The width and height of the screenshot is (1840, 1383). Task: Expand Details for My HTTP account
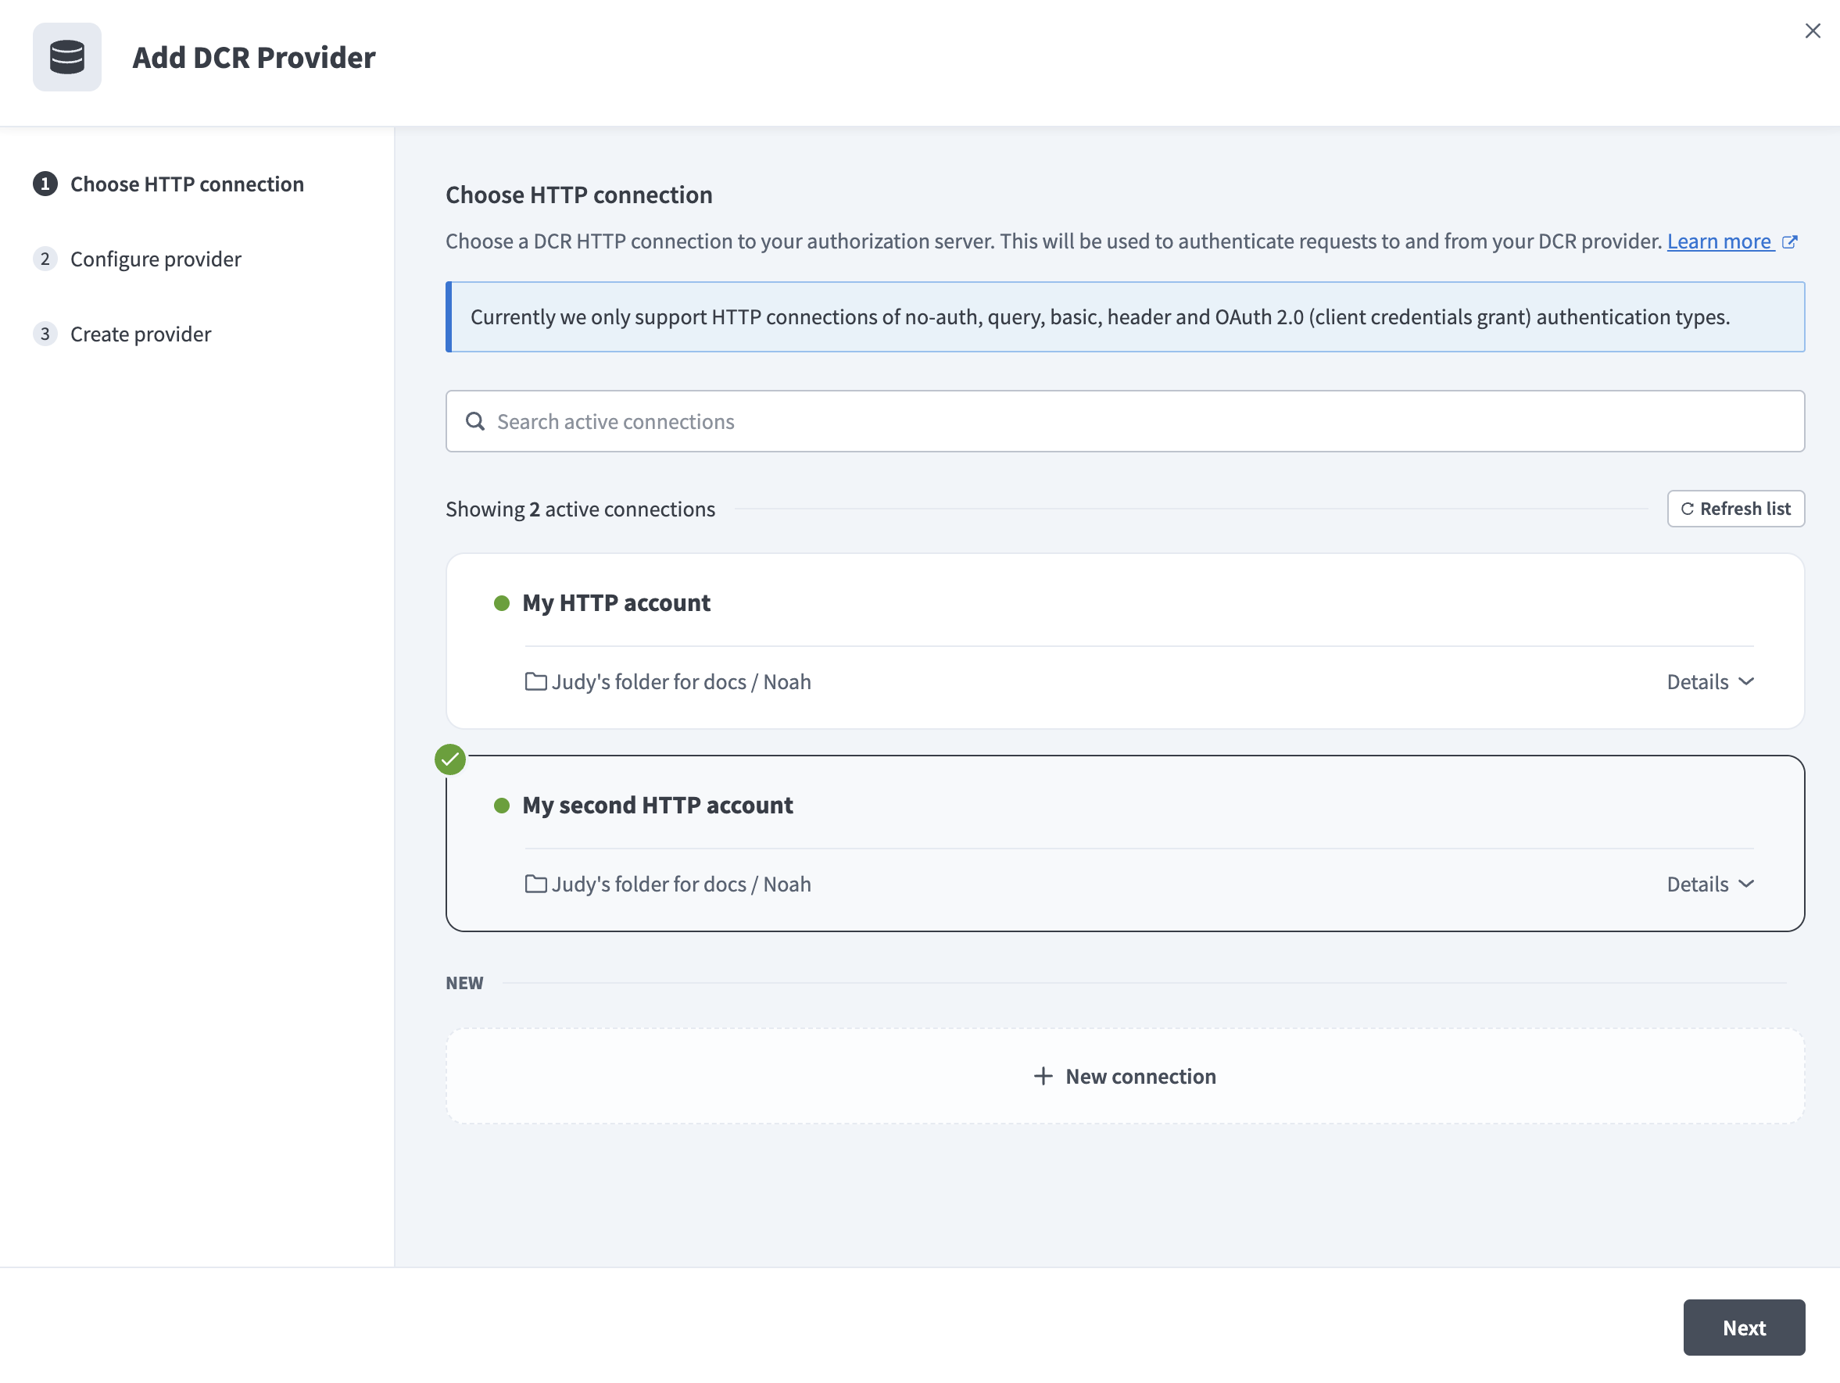1710,682
